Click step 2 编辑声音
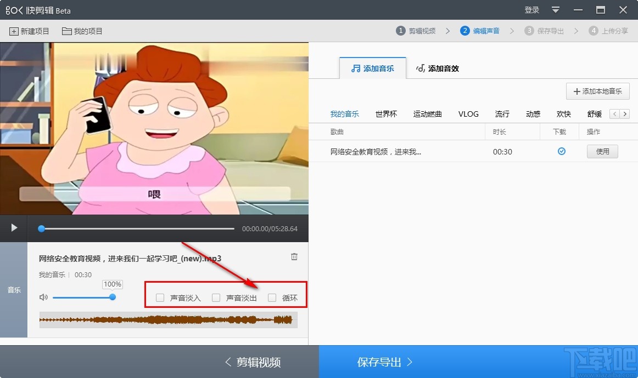This screenshot has width=638, height=378. tap(480, 31)
